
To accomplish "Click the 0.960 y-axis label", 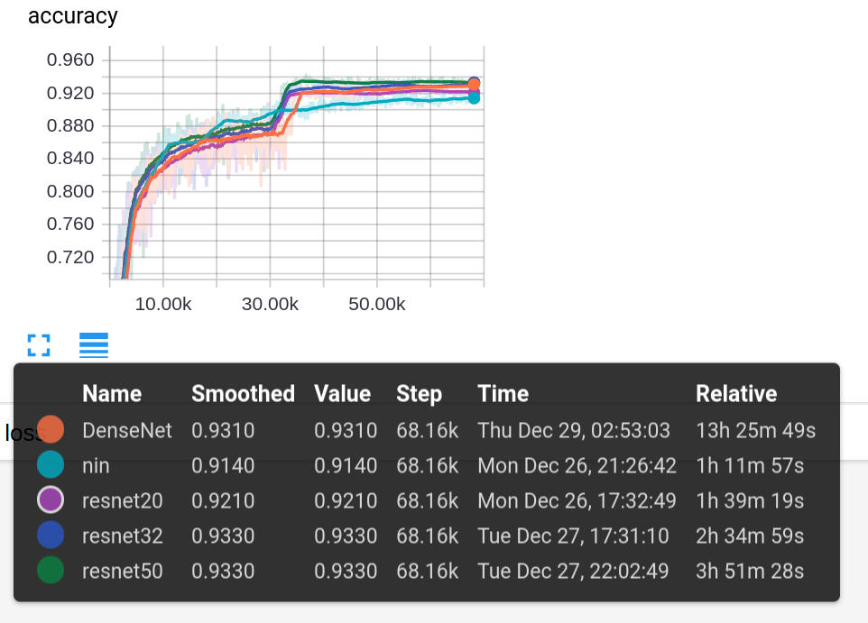I will point(70,60).
